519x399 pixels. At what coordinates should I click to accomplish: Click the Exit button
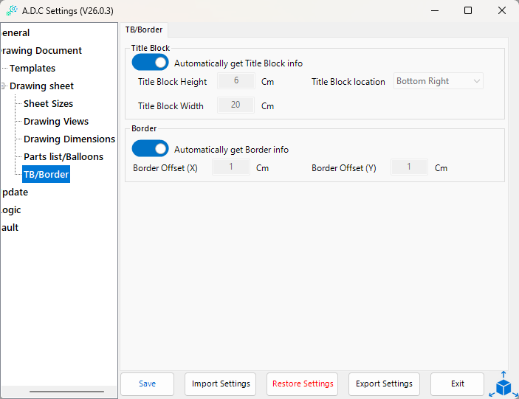[x=457, y=384]
